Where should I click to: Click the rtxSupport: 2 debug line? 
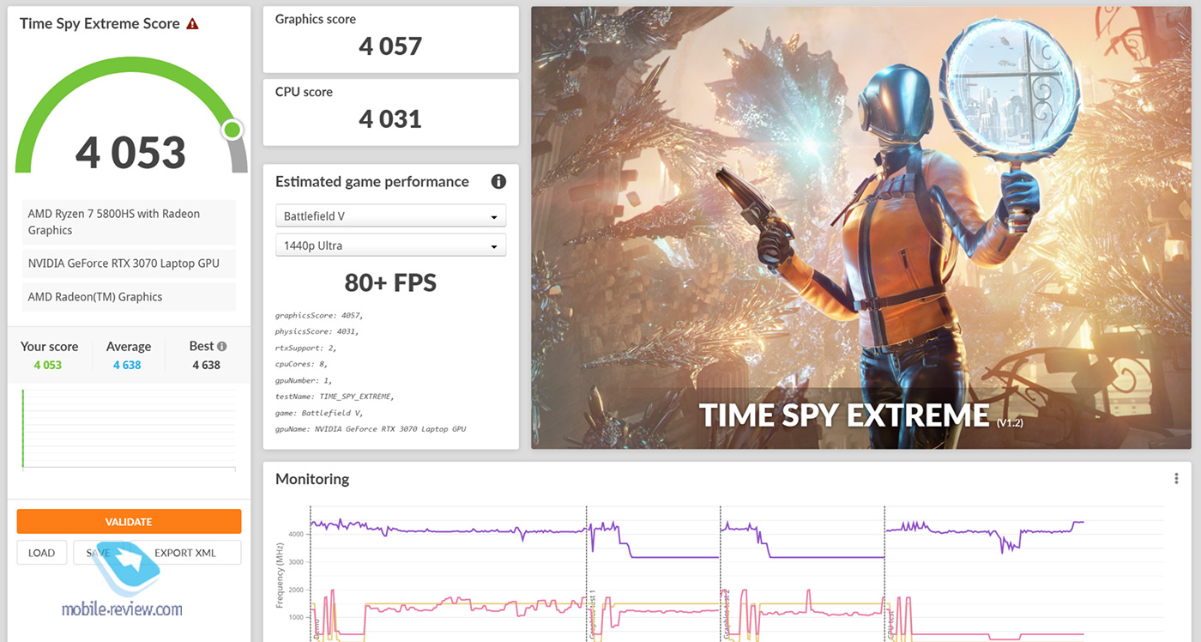point(305,348)
